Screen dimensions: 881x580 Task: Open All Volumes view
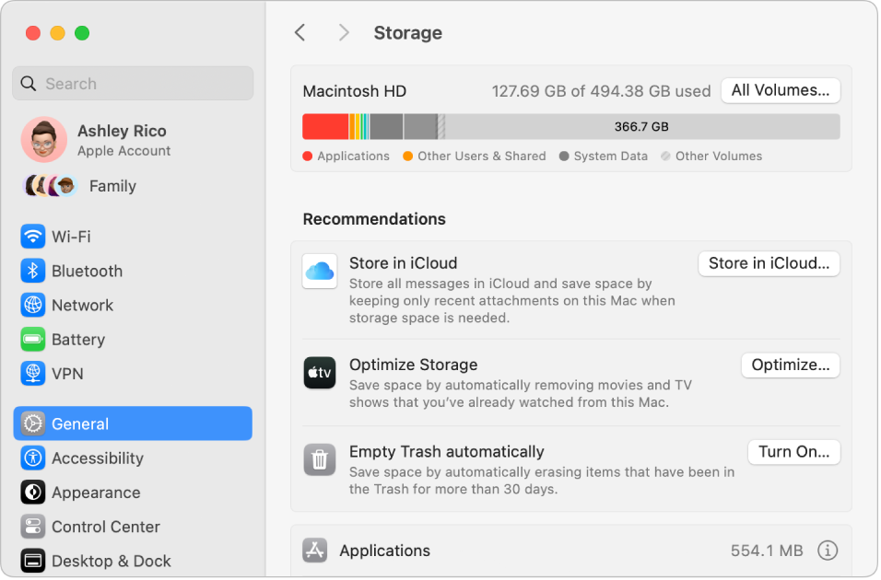781,90
